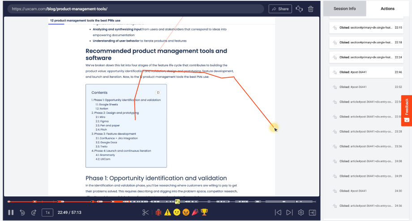Select the action entry at 24:56

tap(366, 206)
